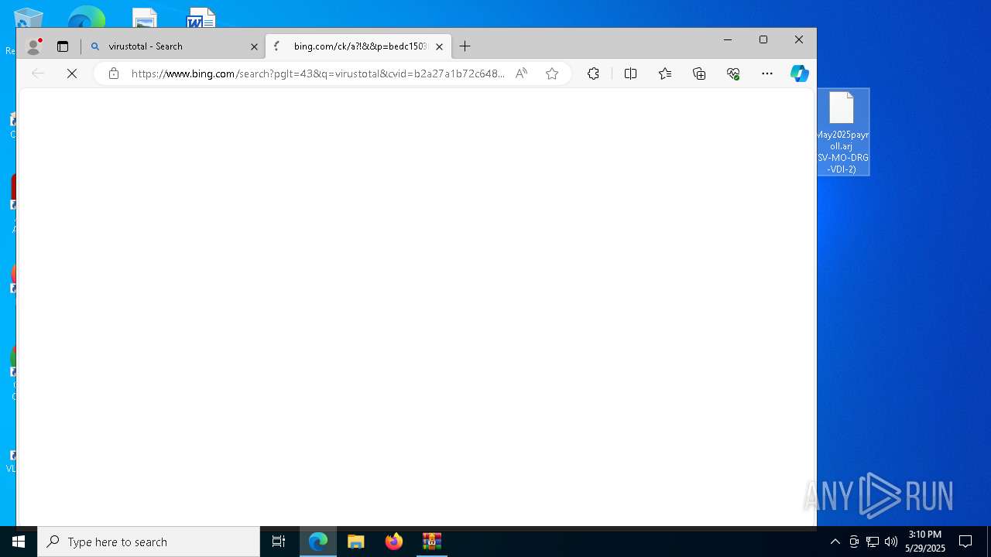Launch Firefox from the taskbar
The image size is (991, 557).
pos(394,542)
